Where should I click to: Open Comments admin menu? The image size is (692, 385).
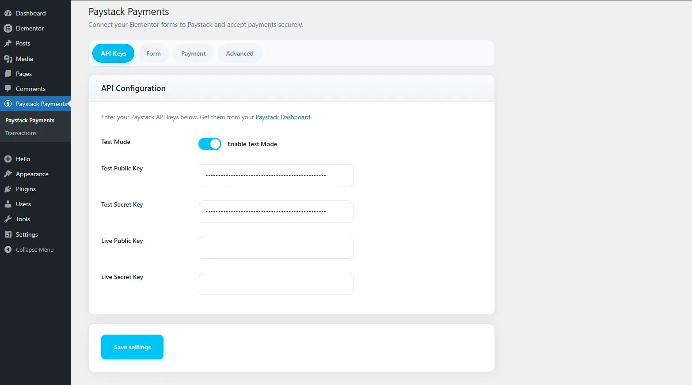click(35, 89)
